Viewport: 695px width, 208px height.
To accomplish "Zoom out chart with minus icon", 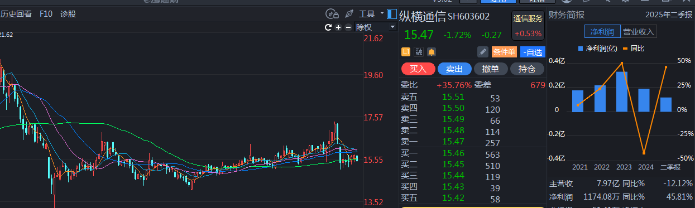I will pos(348,27).
